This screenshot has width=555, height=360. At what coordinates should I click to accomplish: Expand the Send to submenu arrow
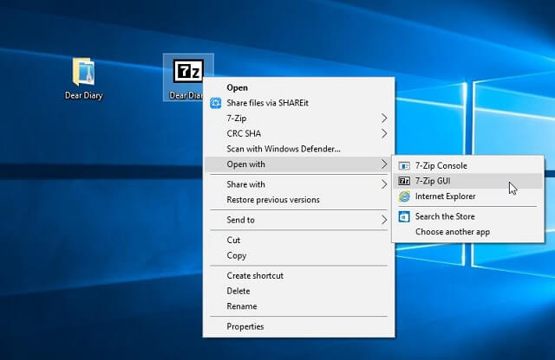point(384,220)
